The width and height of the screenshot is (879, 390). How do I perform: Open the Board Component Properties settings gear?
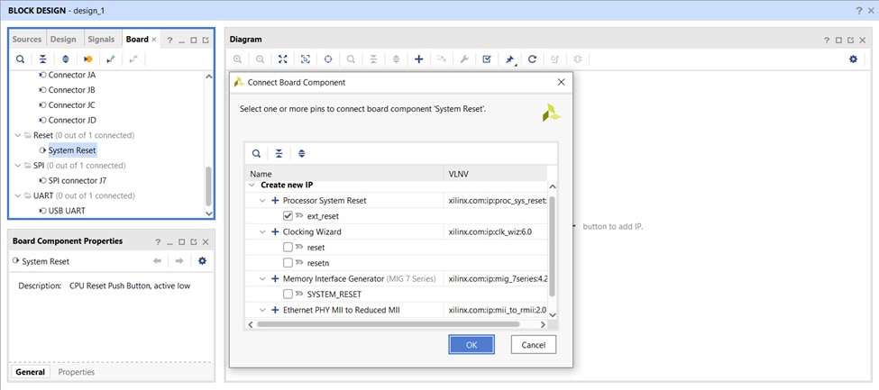pos(202,260)
